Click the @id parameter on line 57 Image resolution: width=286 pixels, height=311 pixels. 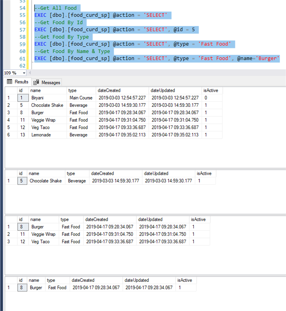178,30
